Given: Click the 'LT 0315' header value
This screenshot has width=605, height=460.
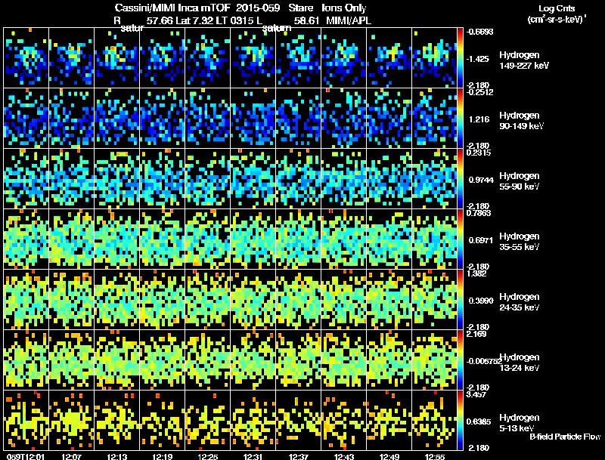Looking at the screenshot, I should [234, 20].
